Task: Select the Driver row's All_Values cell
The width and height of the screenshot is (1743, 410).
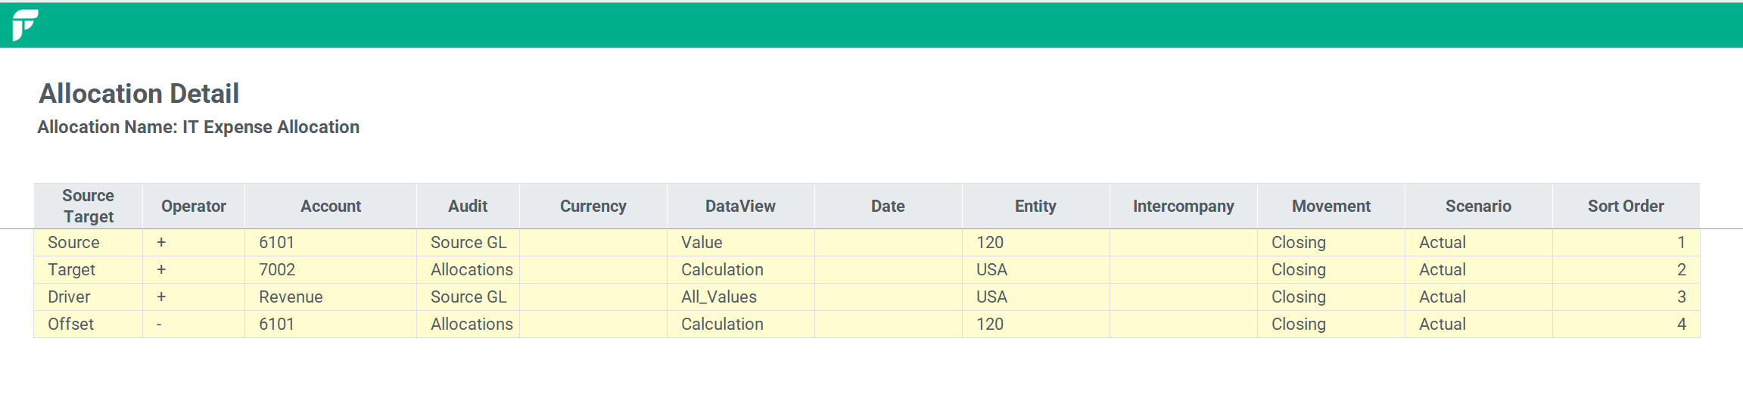Action: click(x=741, y=297)
